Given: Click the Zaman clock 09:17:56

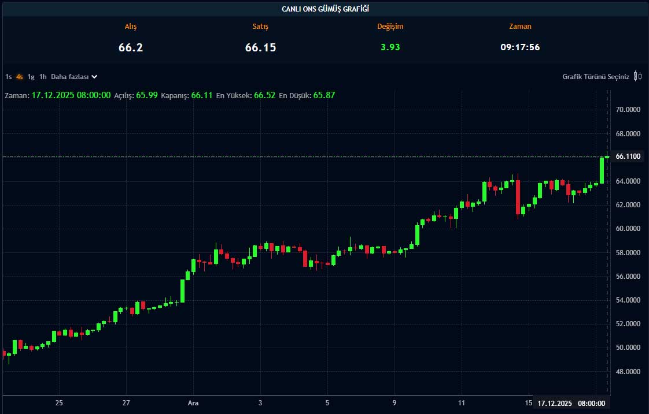Looking at the screenshot, I should click(x=520, y=47).
